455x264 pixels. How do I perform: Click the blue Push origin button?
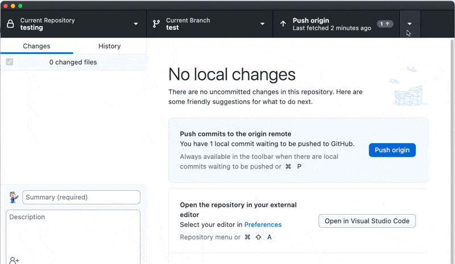click(x=392, y=150)
